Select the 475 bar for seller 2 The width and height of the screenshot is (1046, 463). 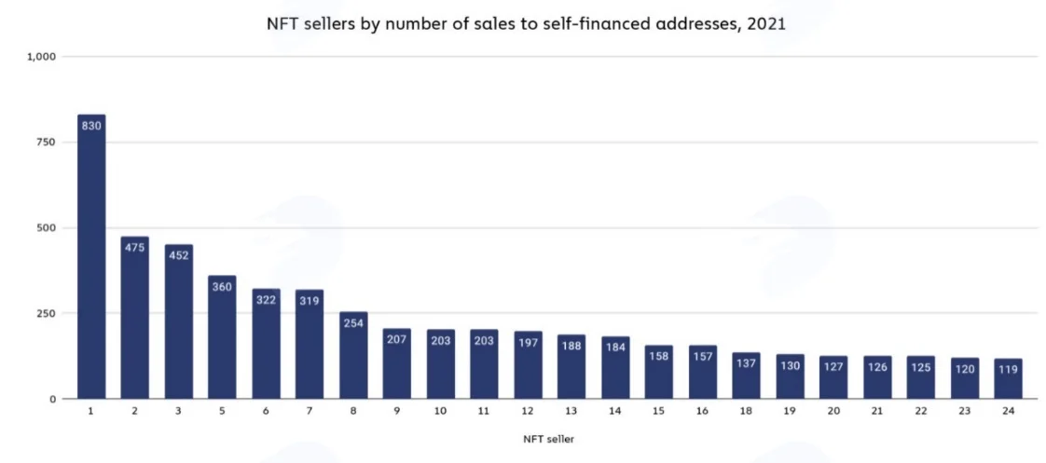135,318
